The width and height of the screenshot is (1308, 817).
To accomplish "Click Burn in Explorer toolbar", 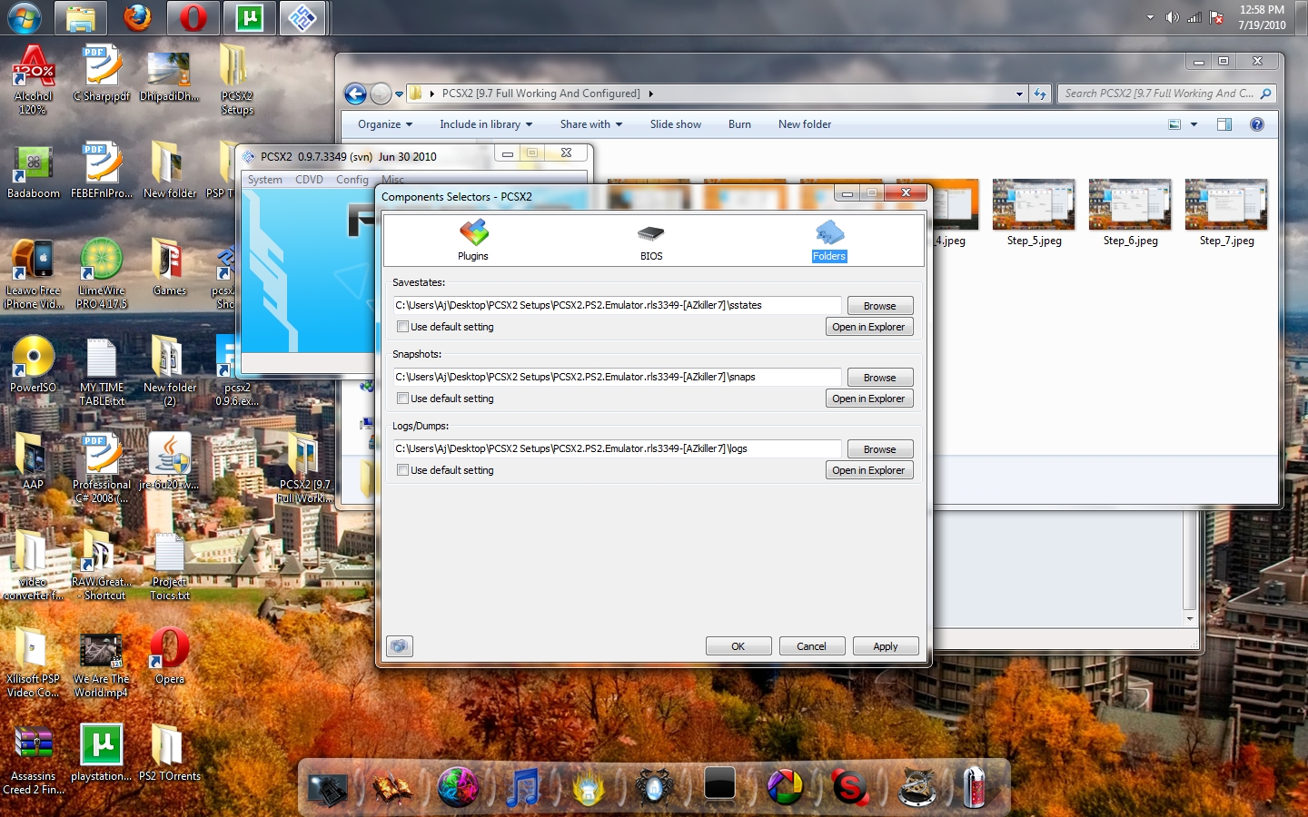I will point(739,124).
